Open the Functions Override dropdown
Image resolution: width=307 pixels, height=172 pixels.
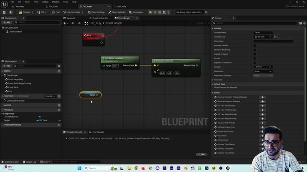tap(50, 96)
